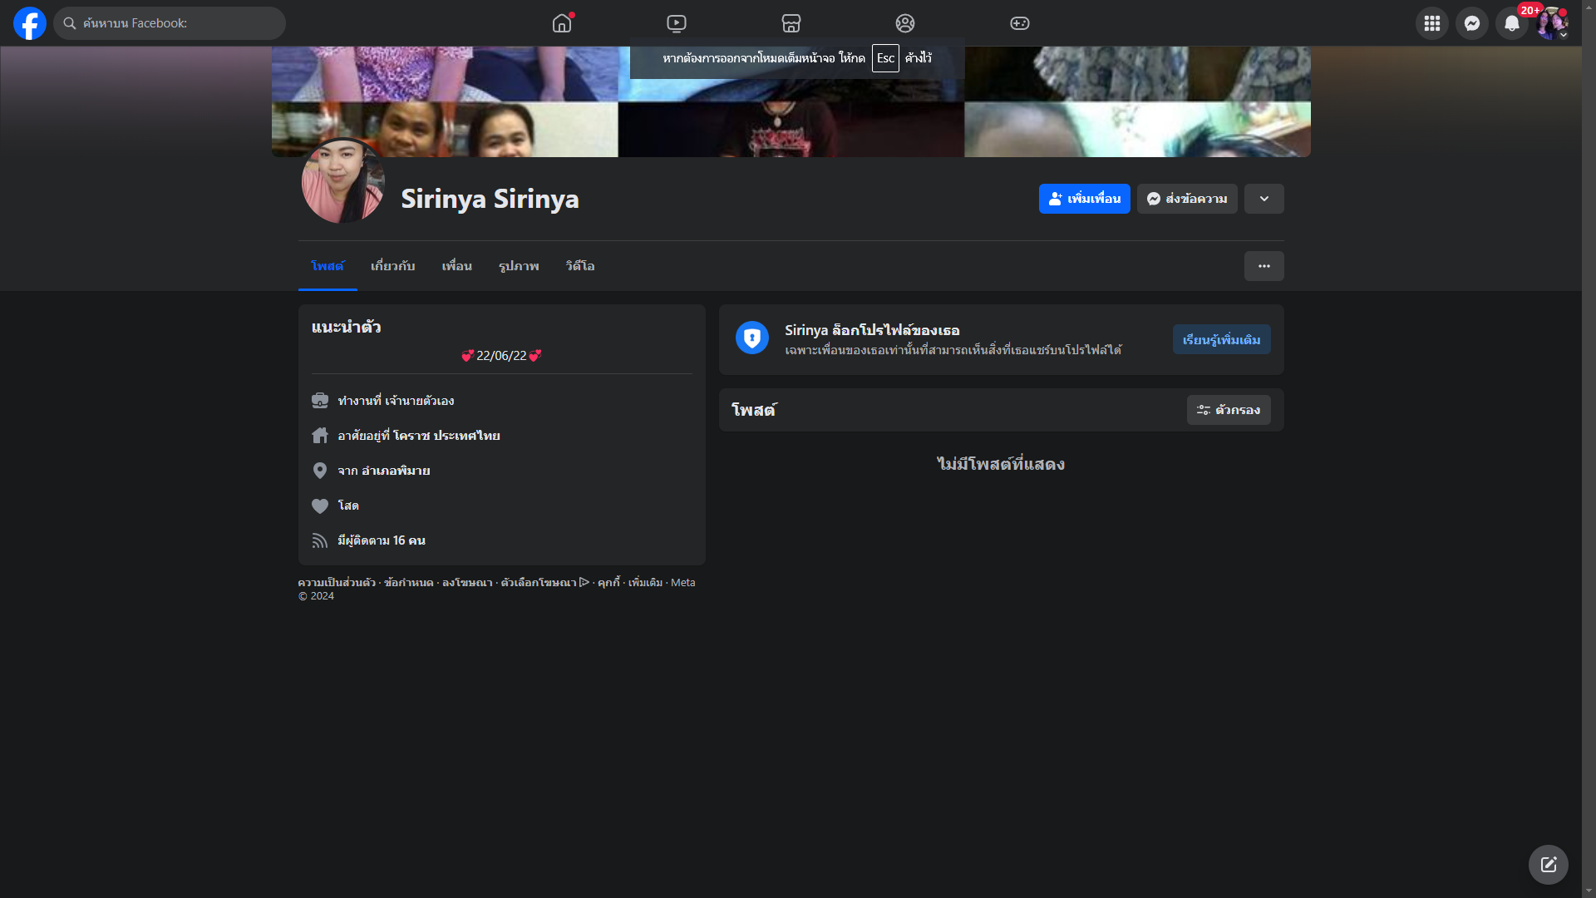This screenshot has height=898, width=1596.
Task: Open the Messenger icon in top bar
Action: pos(1471,23)
